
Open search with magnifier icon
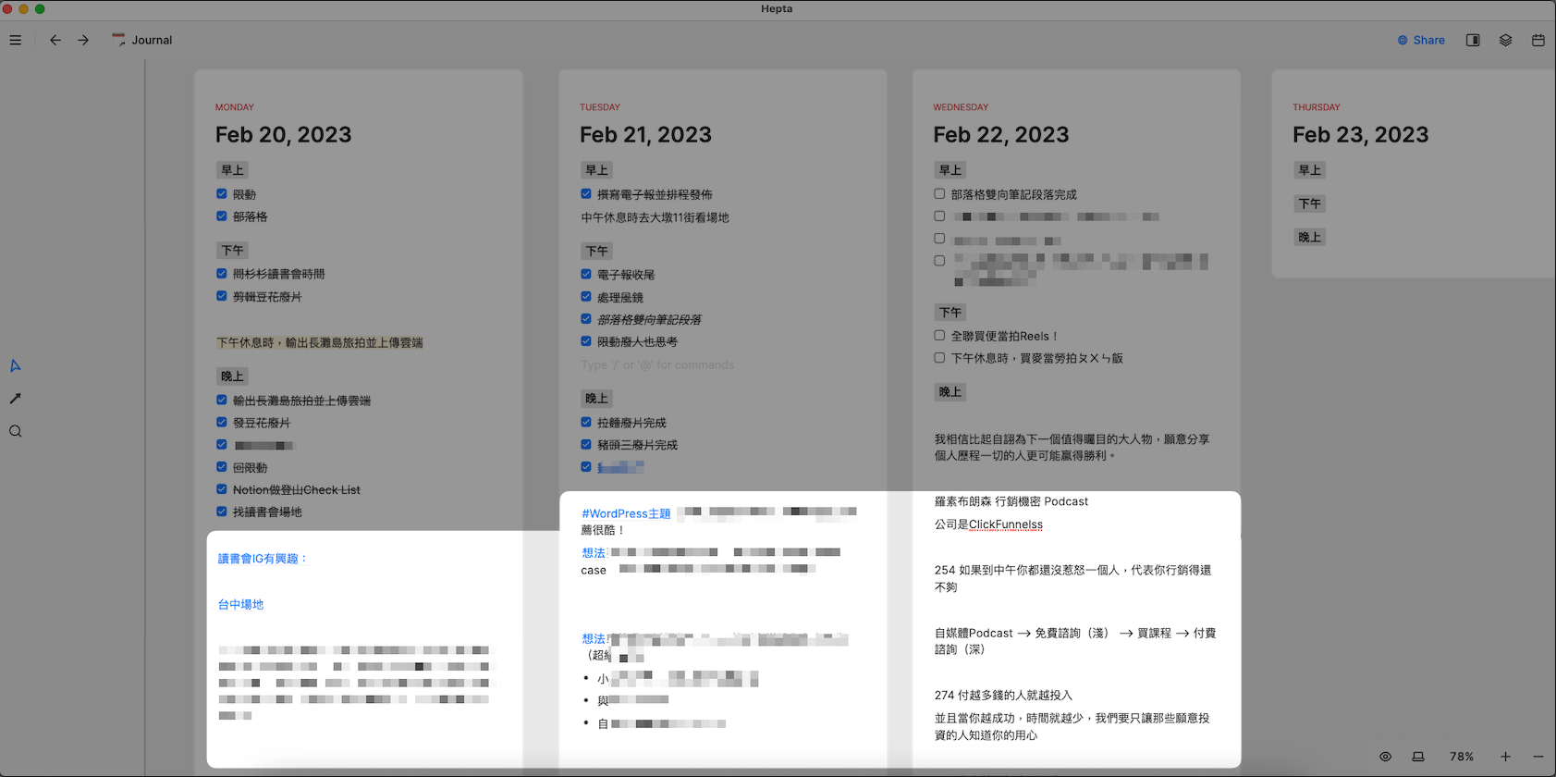coord(16,431)
